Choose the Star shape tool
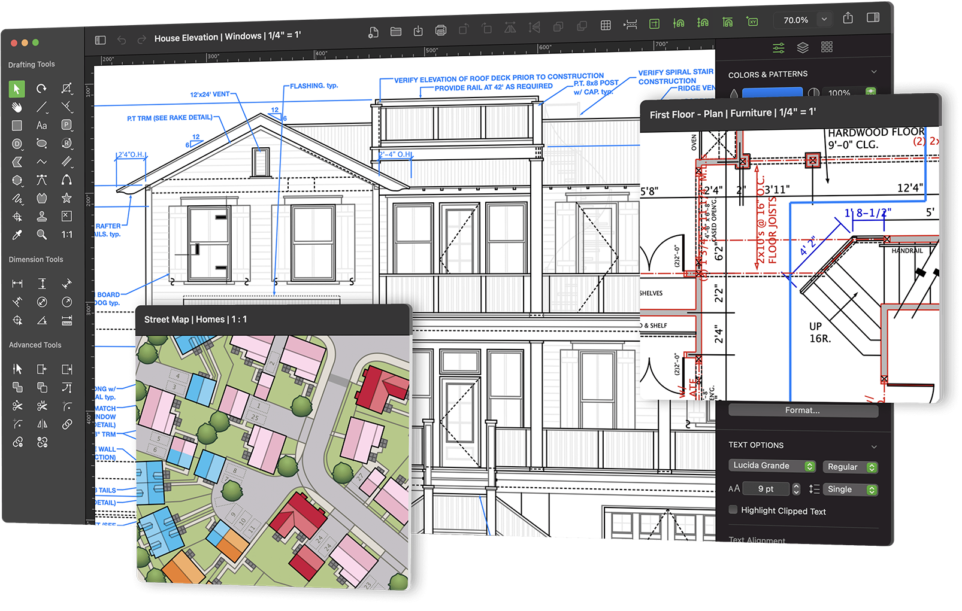Viewport: 962px width, 611px height. pos(66,198)
